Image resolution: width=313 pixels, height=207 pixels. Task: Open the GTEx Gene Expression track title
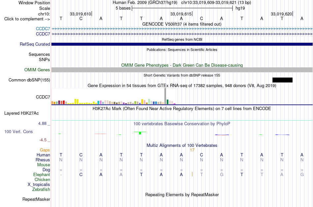182,85
